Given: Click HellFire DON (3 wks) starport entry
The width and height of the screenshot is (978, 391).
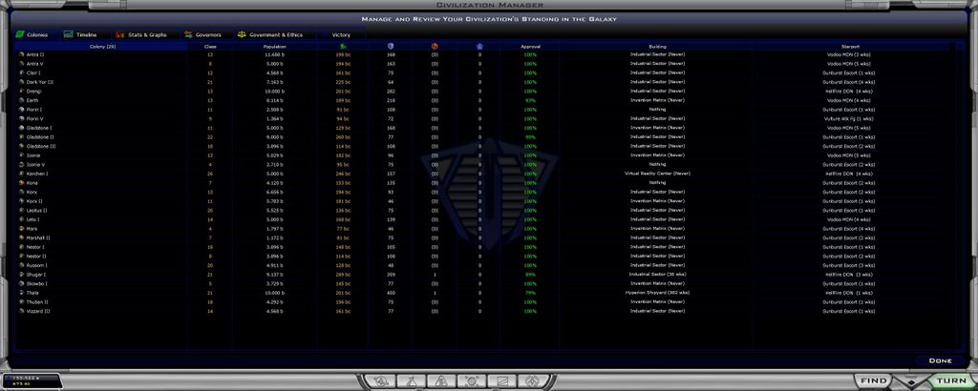Looking at the screenshot, I should (x=850, y=275).
